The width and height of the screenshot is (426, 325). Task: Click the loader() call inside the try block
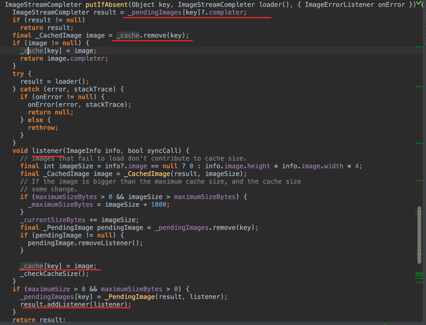tap(77, 82)
